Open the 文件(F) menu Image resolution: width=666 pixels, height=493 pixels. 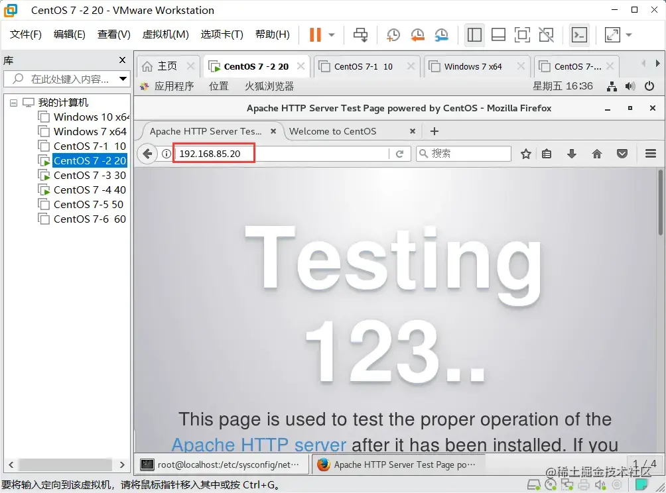(25, 34)
